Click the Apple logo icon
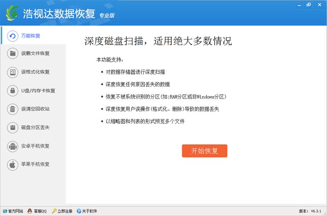Image resolution: width=327 pixels, height=216 pixels. 13,165
